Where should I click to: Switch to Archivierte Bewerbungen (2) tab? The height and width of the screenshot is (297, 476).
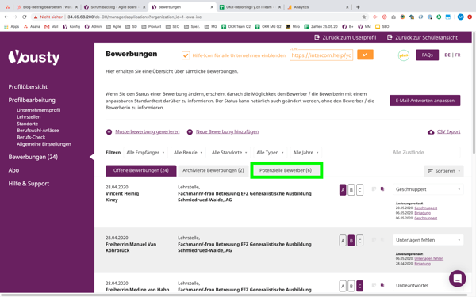(x=213, y=170)
